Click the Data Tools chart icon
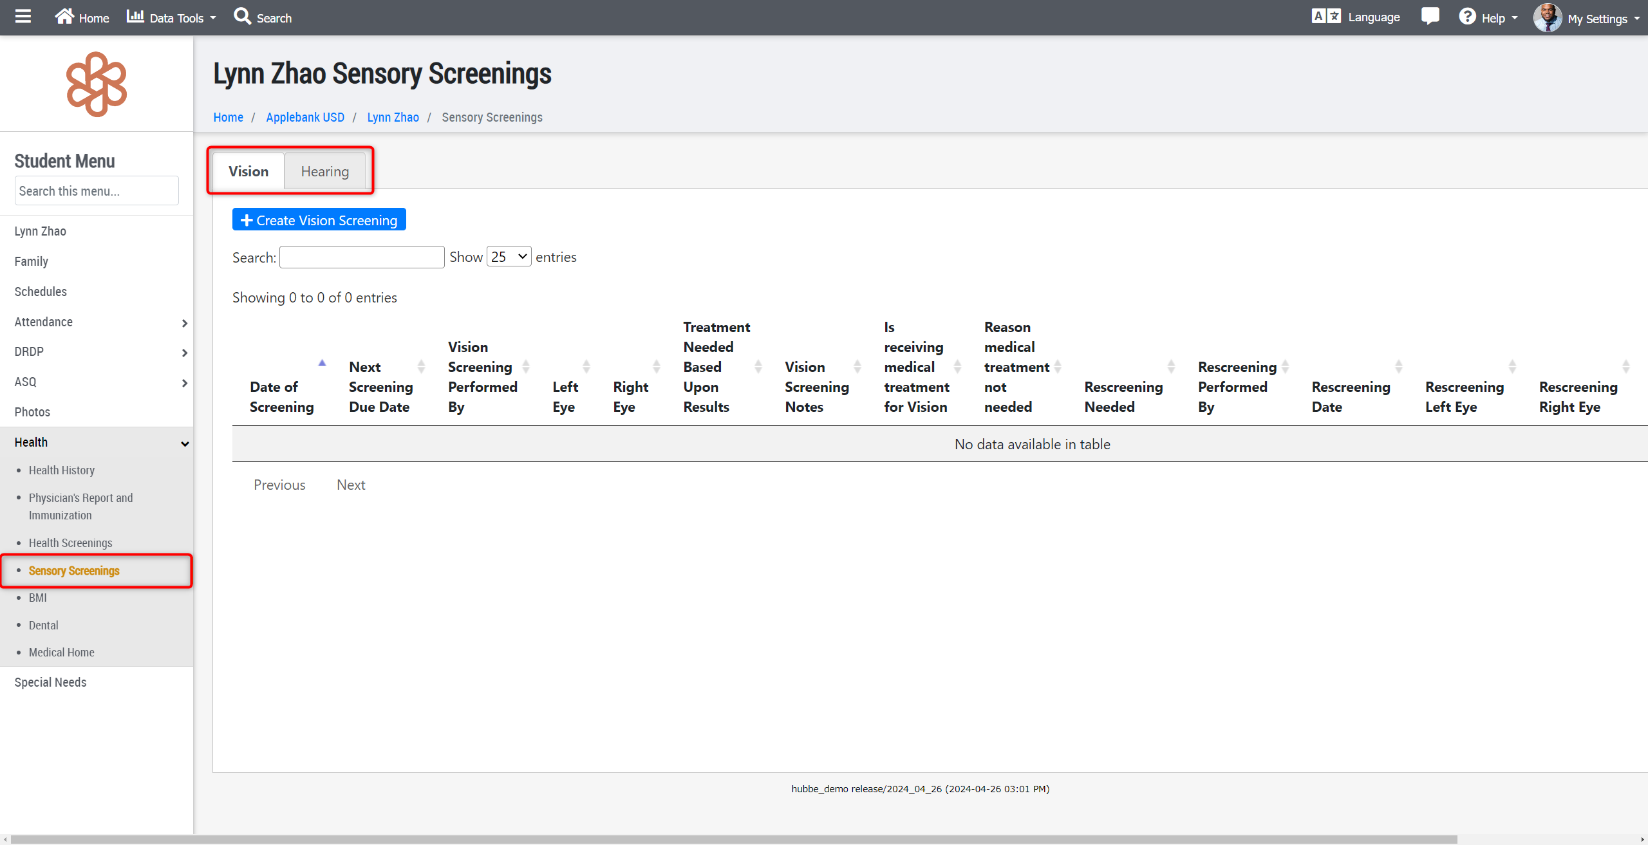 [135, 17]
